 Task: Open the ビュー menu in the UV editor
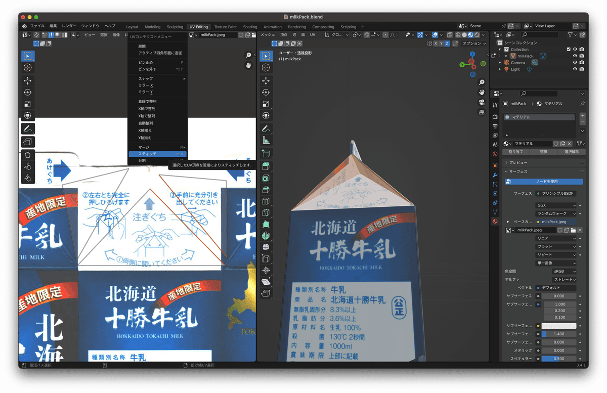pos(89,35)
